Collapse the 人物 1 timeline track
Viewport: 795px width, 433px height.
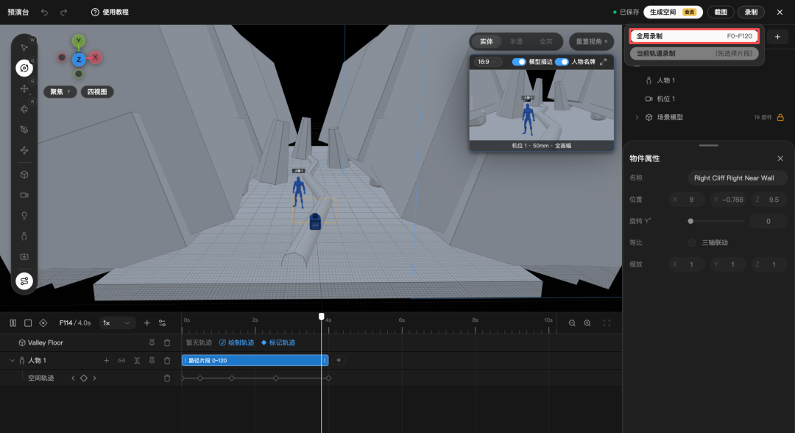[13, 361]
